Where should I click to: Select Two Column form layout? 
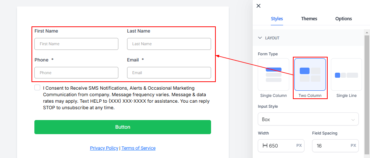310,74
